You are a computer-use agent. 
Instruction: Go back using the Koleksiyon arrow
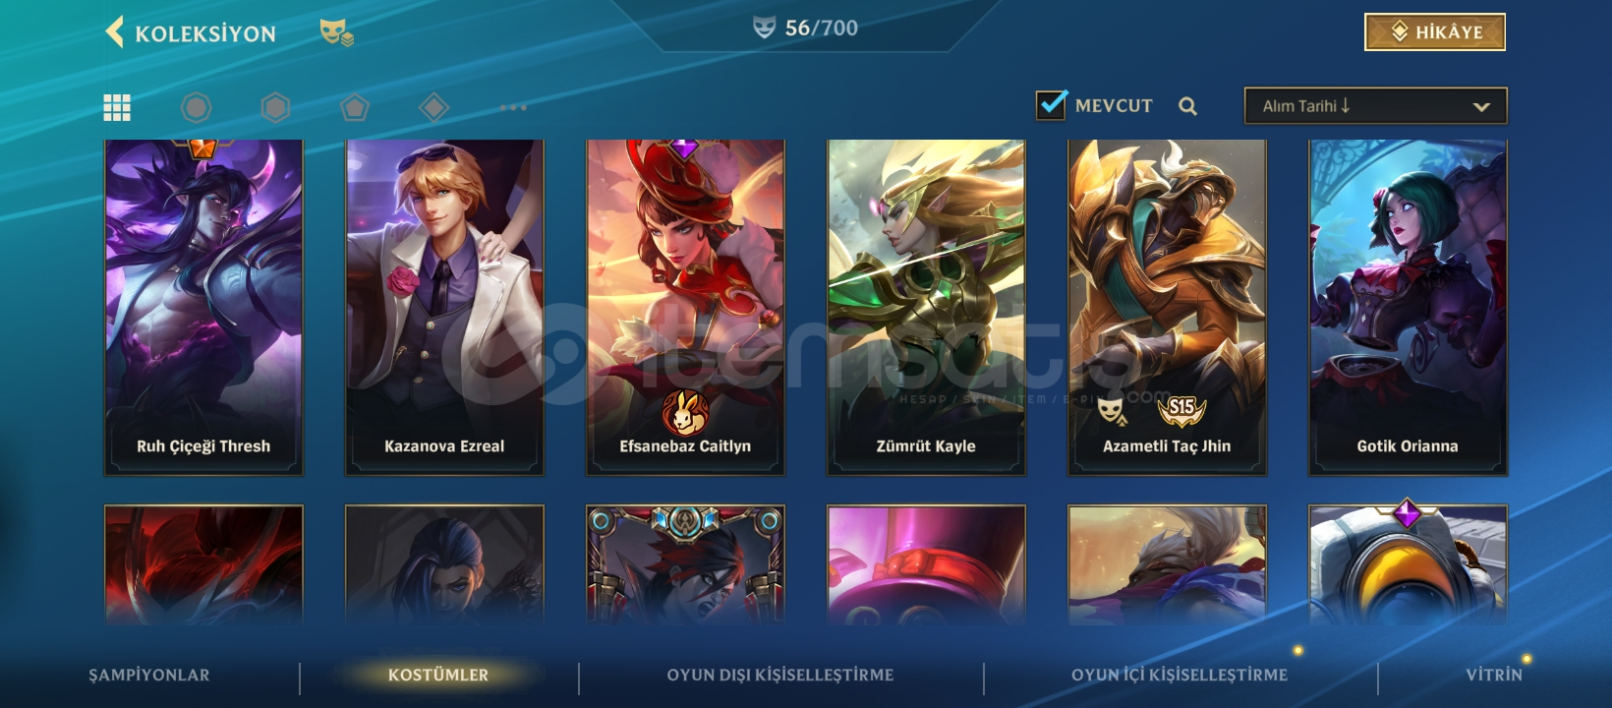coord(115,32)
